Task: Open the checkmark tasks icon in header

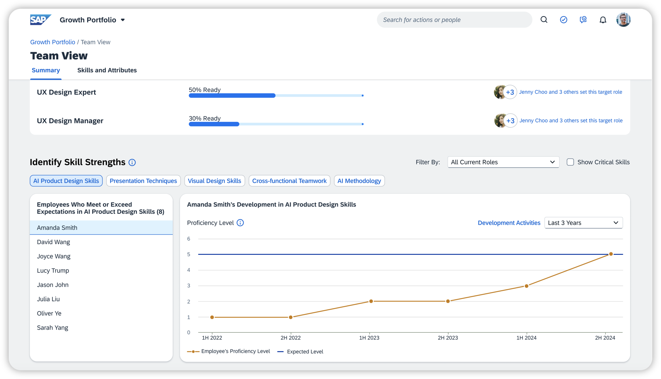Action: click(563, 20)
